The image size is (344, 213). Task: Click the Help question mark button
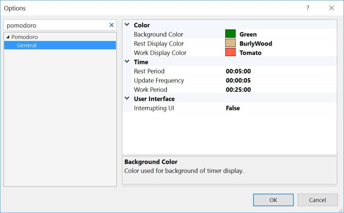coord(308,8)
